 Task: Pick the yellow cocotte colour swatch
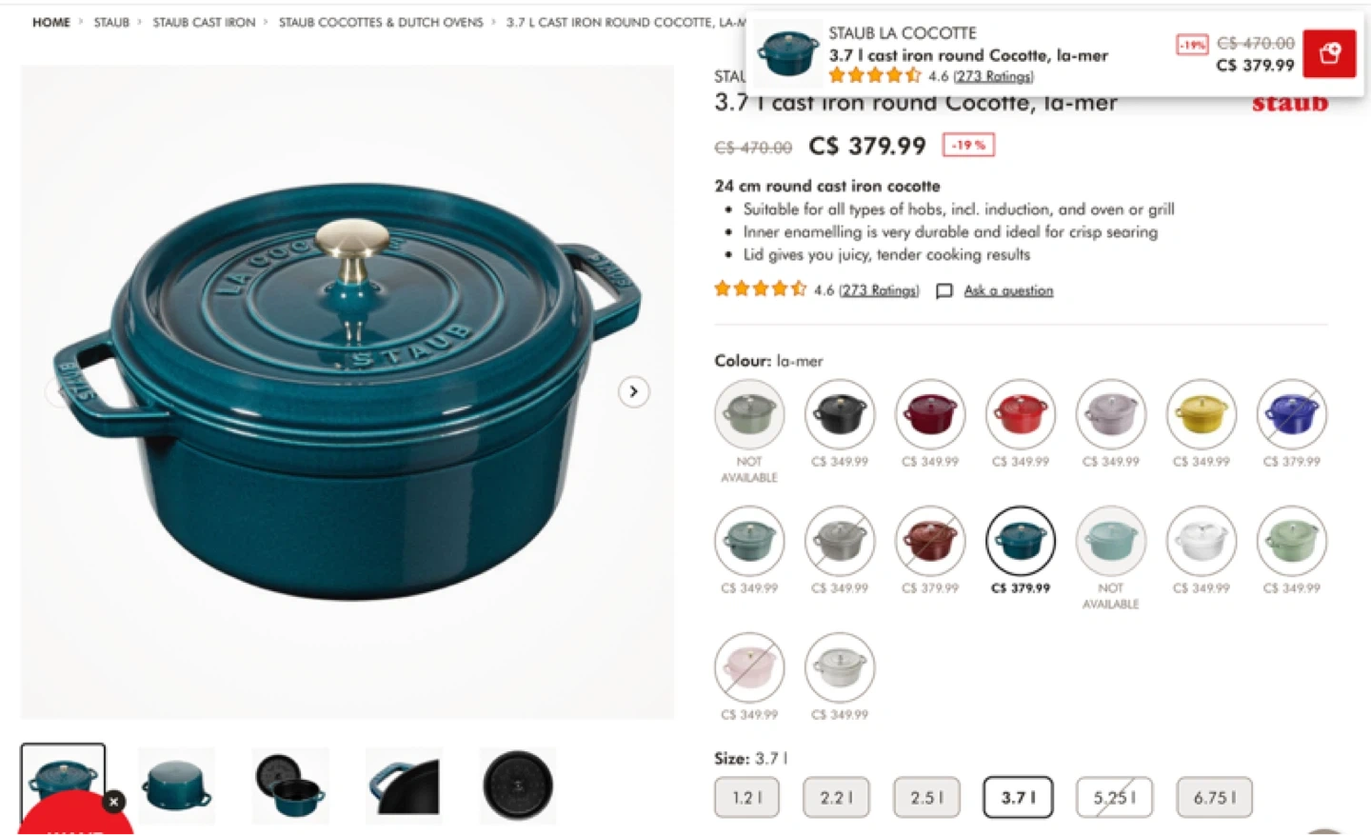[1202, 414]
